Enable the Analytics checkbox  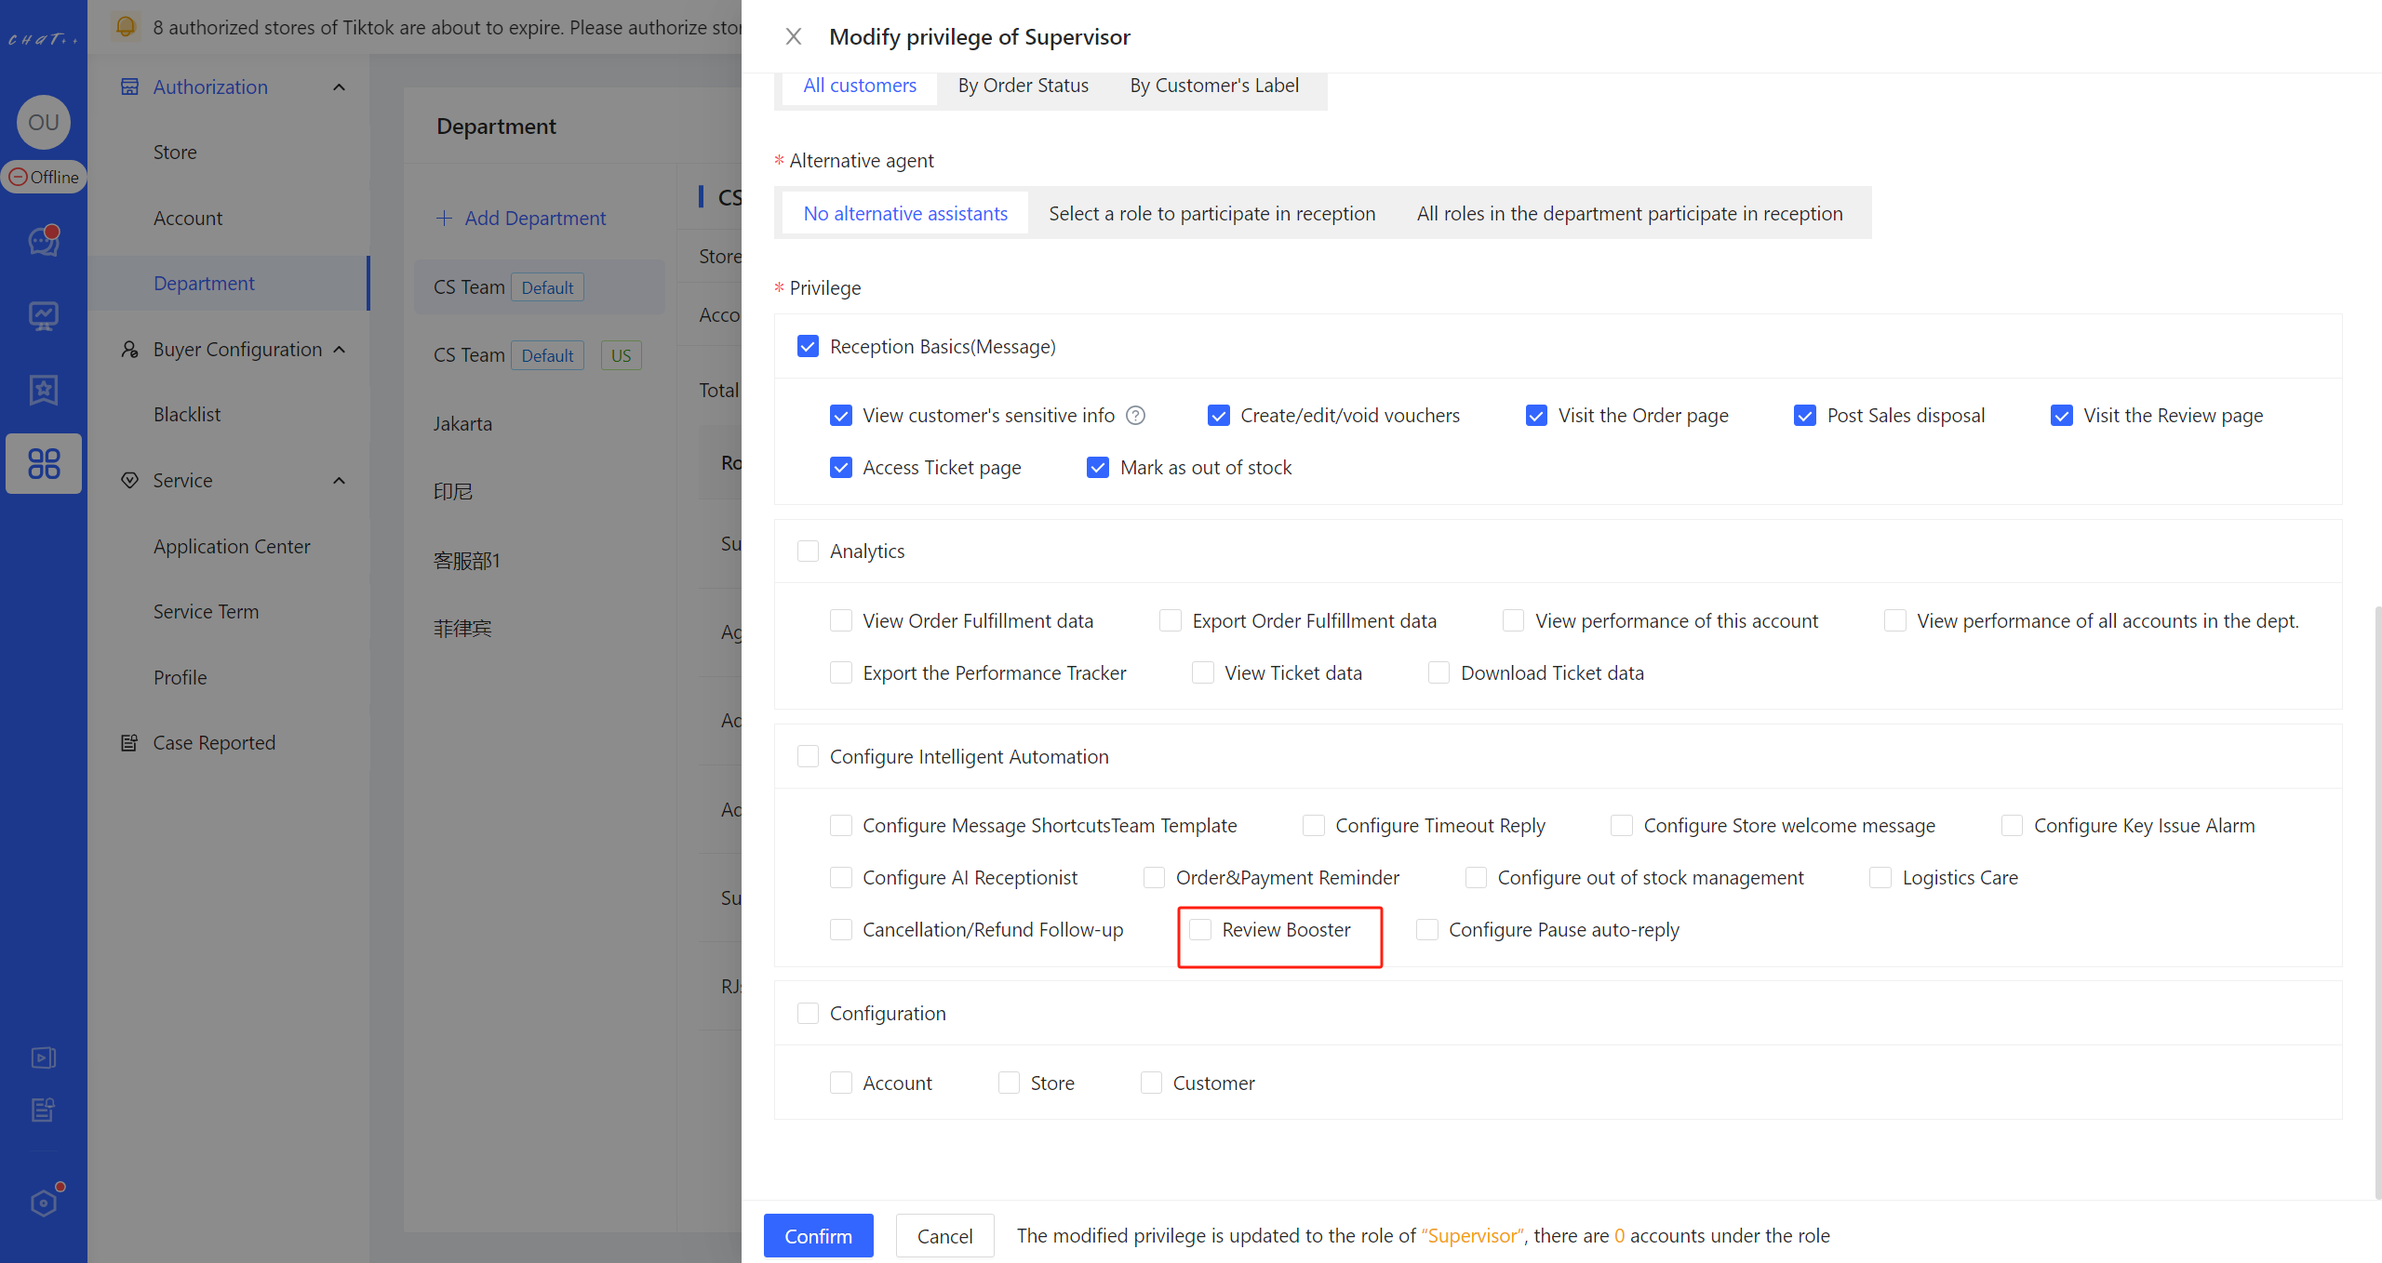pos(808,551)
